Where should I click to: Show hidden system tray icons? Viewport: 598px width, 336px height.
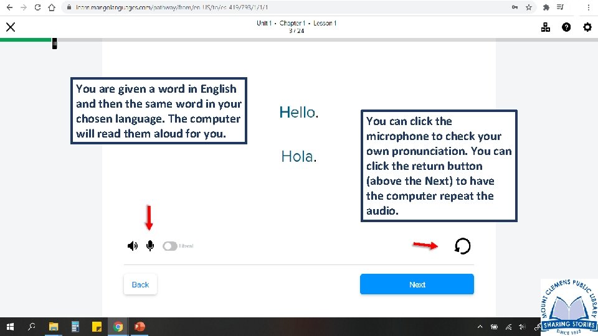480,327
